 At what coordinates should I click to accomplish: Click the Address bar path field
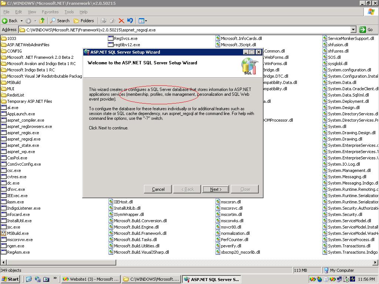click(185, 30)
